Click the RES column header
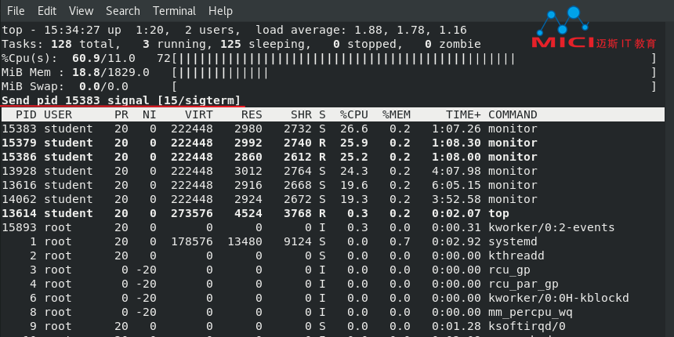The width and height of the screenshot is (674, 337). (x=252, y=114)
